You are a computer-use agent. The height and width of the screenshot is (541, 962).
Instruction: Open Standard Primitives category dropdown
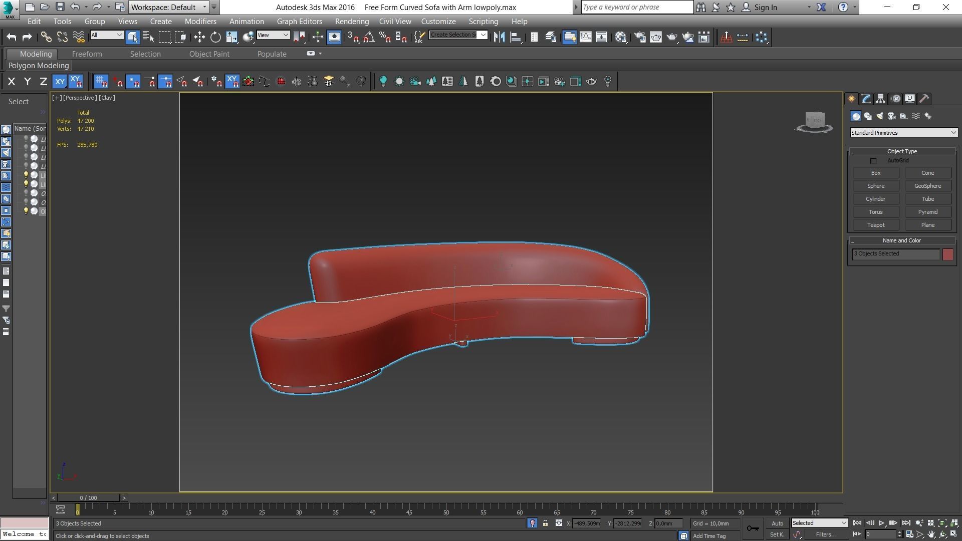pos(904,133)
